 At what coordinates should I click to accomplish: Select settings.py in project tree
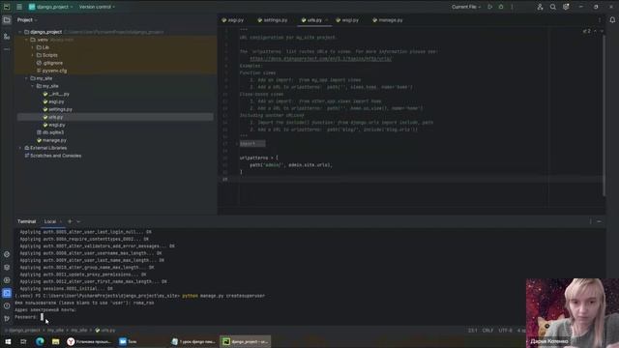58,109
